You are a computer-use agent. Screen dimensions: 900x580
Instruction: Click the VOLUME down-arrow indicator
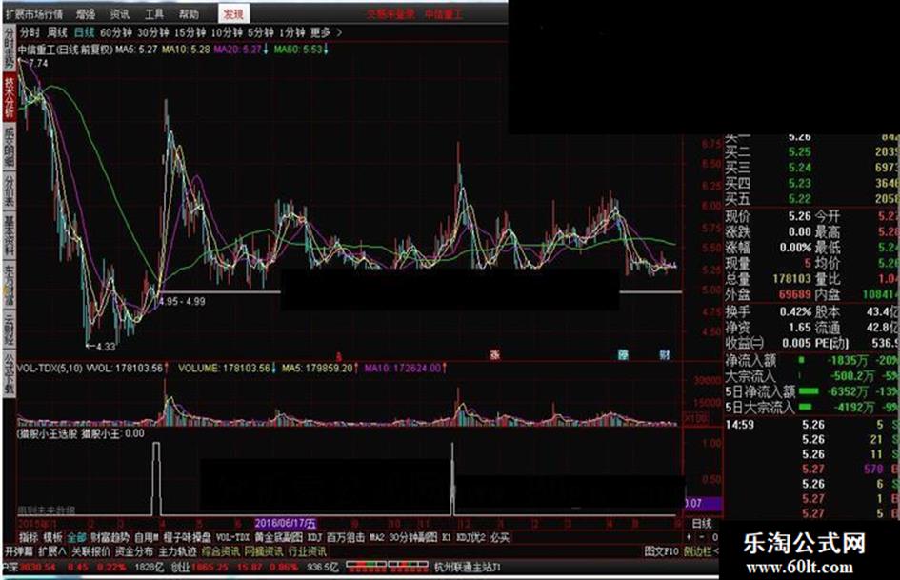click(273, 368)
